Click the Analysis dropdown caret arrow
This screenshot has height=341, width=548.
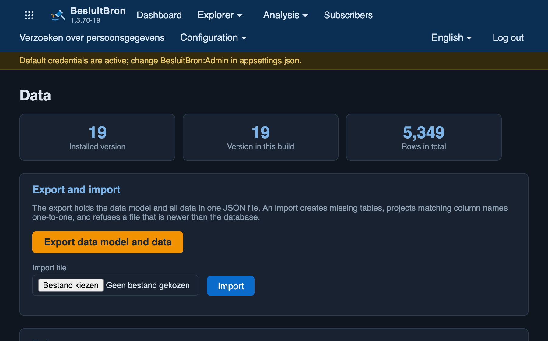(x=305, y=16)
